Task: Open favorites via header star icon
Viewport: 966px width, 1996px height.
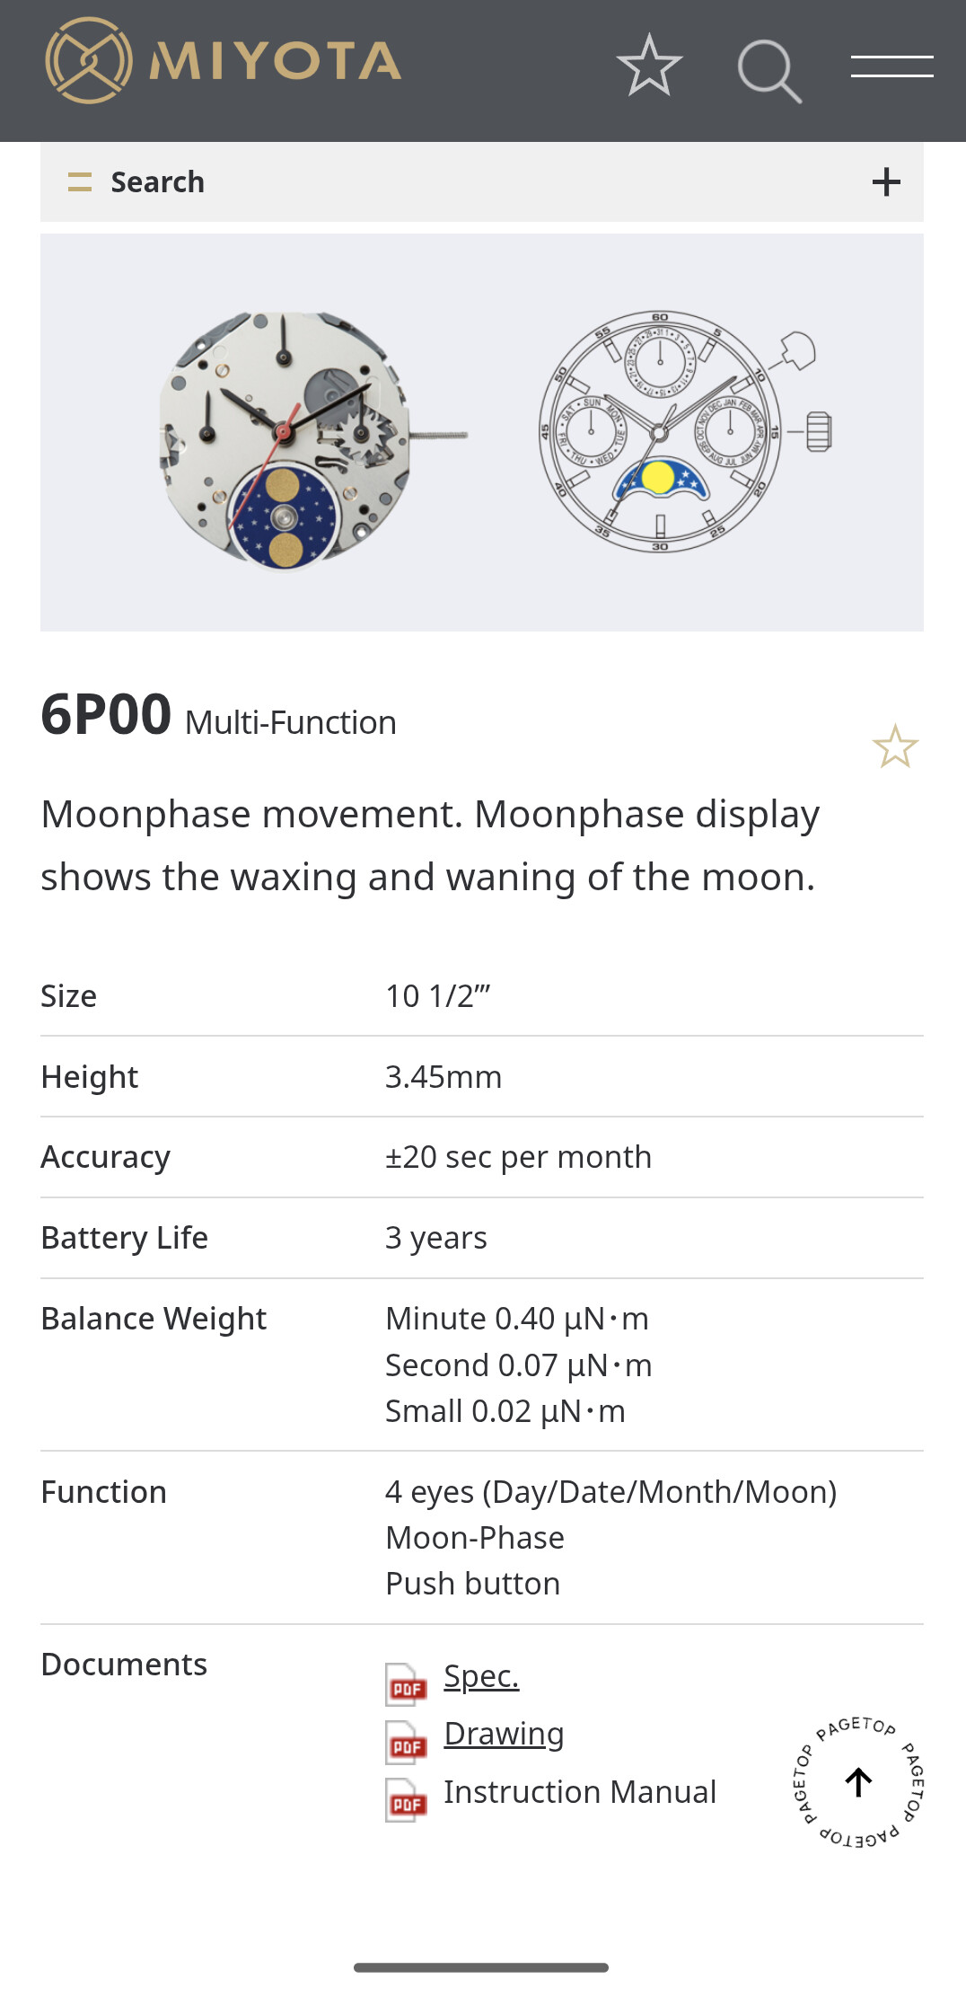Action: (x=649, y=66)
